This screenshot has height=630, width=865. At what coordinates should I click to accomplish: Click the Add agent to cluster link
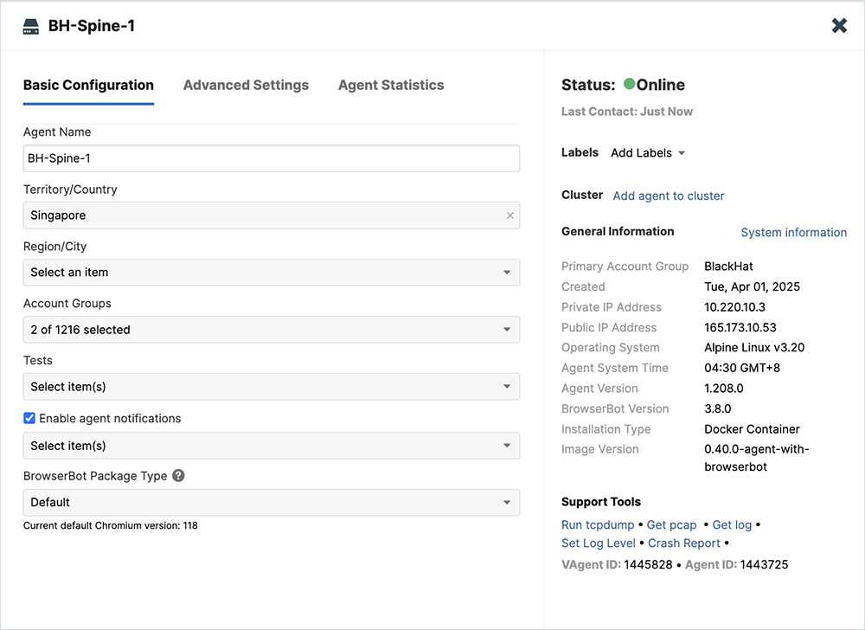coord(668,196)
